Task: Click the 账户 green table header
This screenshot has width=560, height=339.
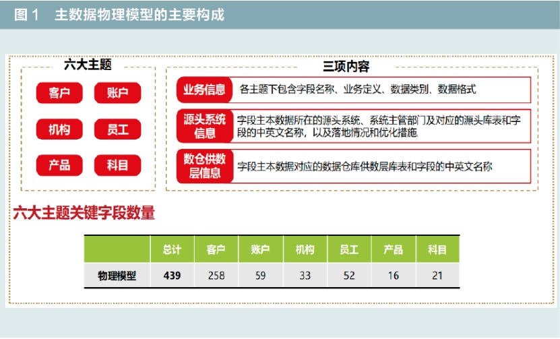Action: tap(260, 249)
